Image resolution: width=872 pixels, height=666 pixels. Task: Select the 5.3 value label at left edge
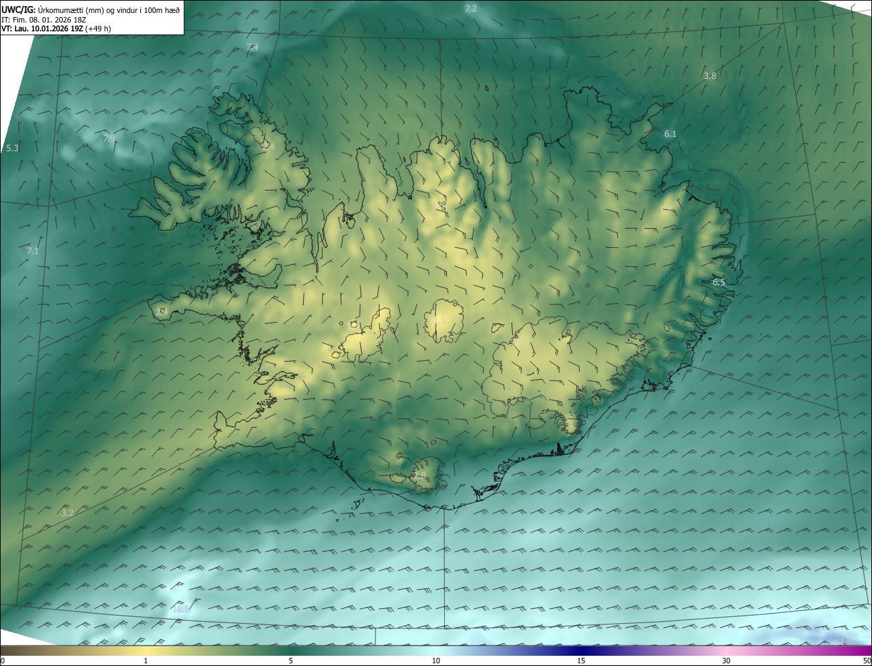point(12,148)
